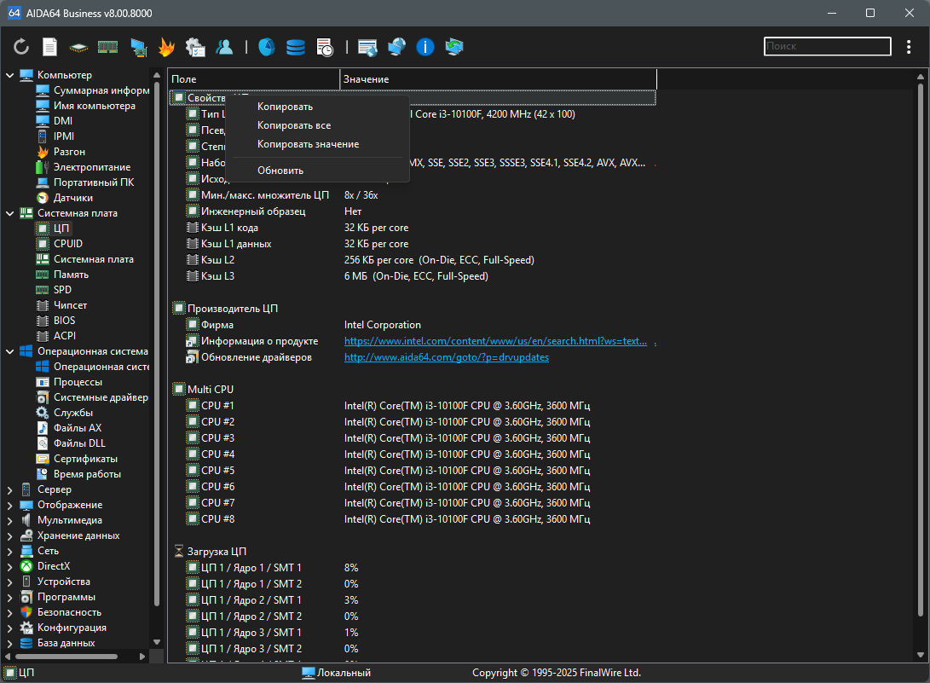Click the window with globe toolbar icon
The height and width of the screenshot is (683, 930).
pyautogui.click(x=367, y=47)
